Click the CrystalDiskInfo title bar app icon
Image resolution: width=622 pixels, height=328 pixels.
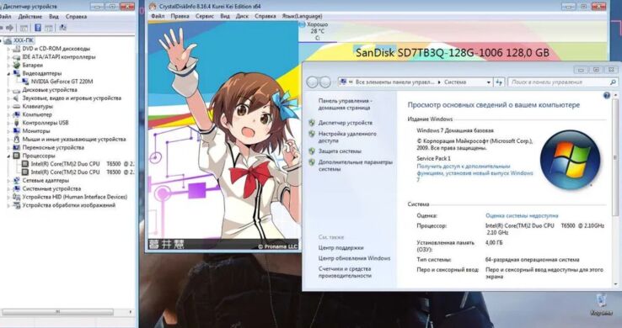pyautogui.click(x=153, y=7)
